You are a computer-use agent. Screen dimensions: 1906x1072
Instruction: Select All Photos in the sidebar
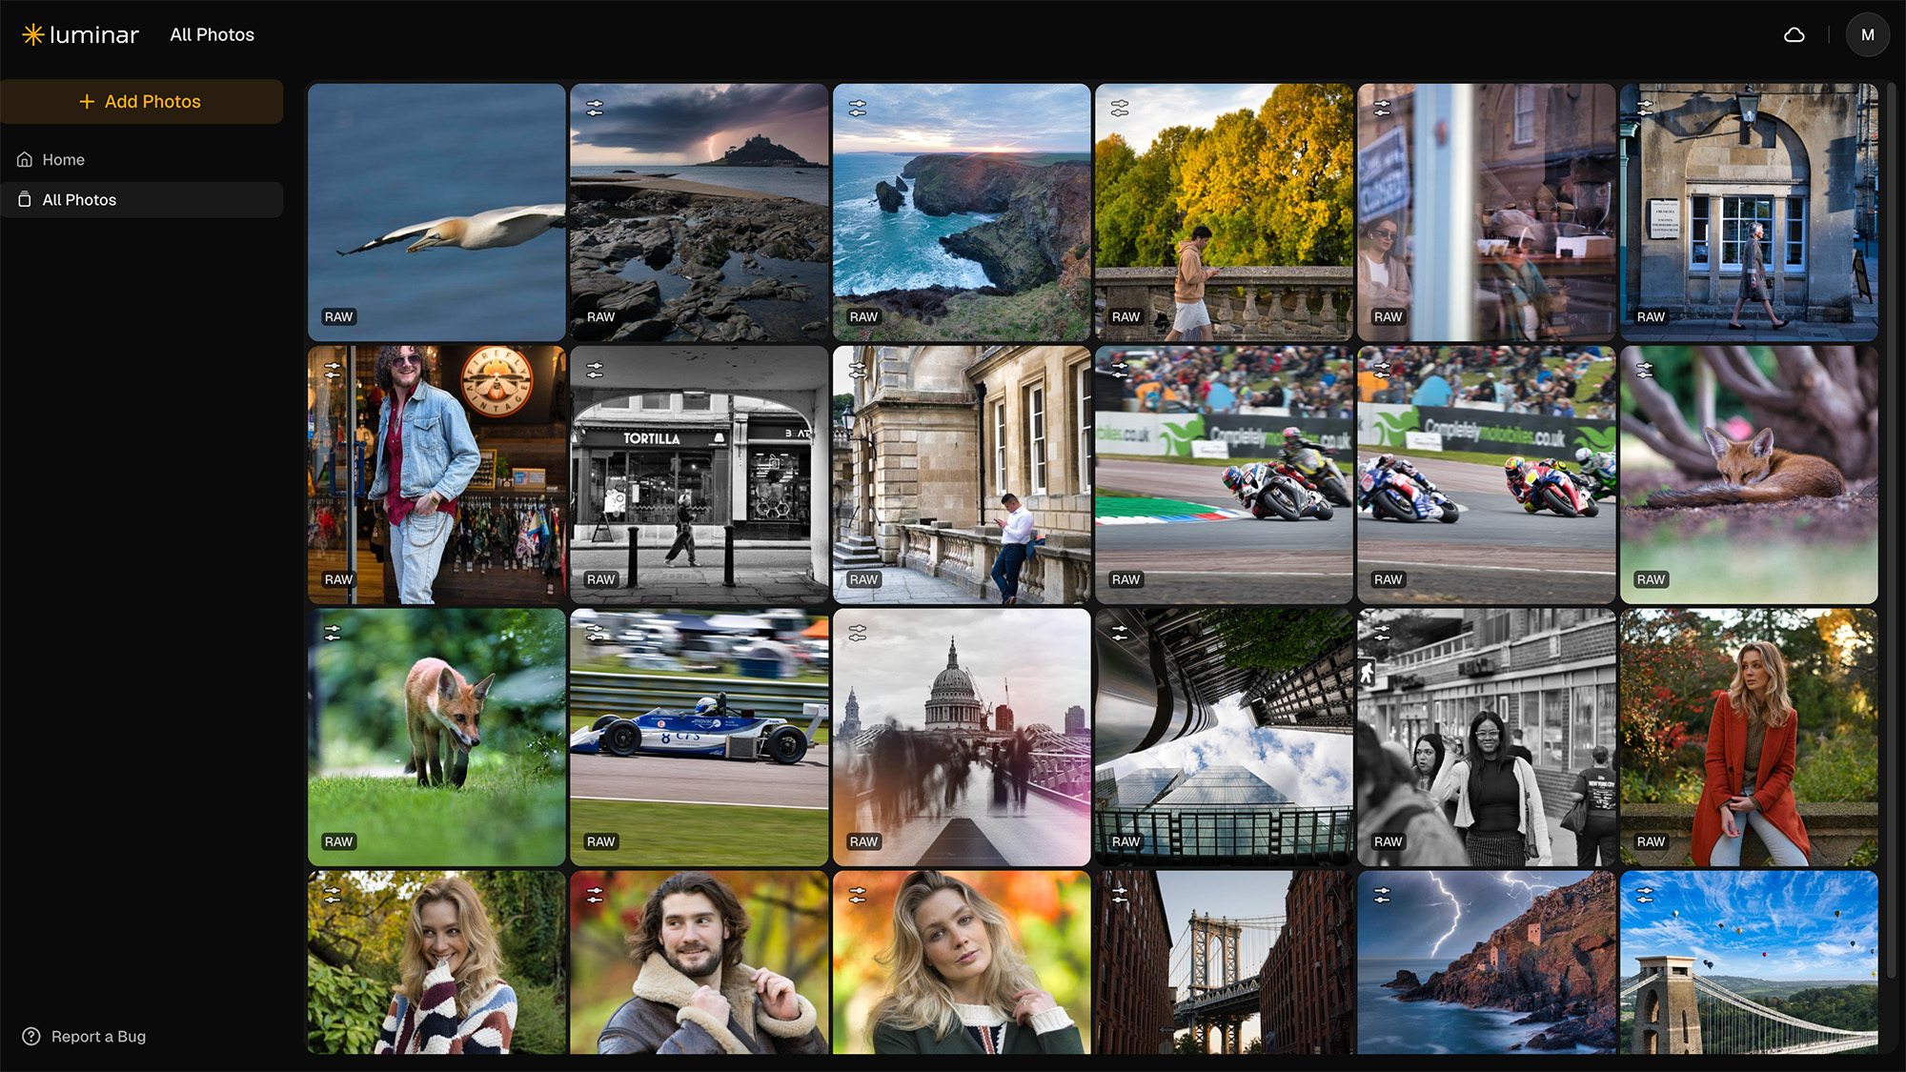(141, 200)
